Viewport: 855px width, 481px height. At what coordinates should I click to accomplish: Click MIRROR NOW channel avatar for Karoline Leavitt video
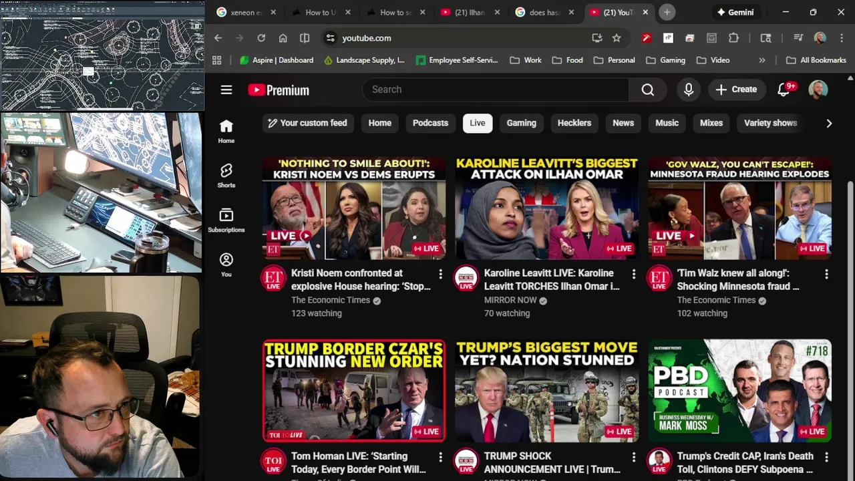click(x=466, y=278)
